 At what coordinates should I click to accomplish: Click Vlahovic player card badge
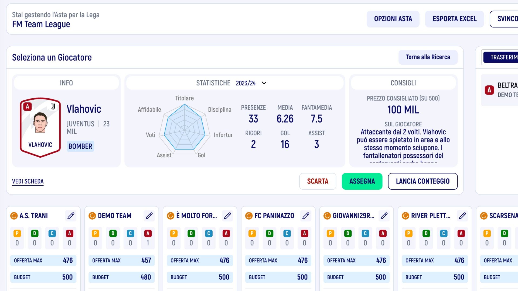40,127
